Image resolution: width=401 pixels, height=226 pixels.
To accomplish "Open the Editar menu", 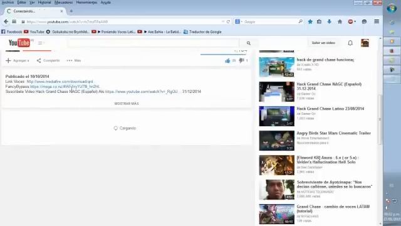I will [x=21, y=3].
